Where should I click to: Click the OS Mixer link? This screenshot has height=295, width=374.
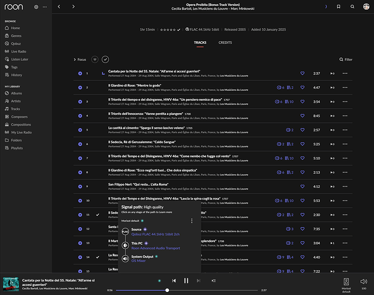(139, 261)
